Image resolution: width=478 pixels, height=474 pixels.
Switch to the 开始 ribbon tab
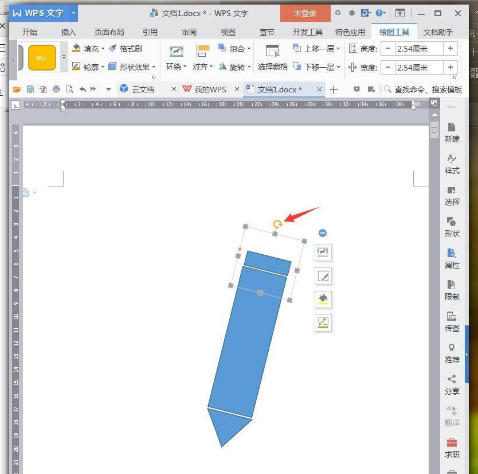tap(30, 32)
